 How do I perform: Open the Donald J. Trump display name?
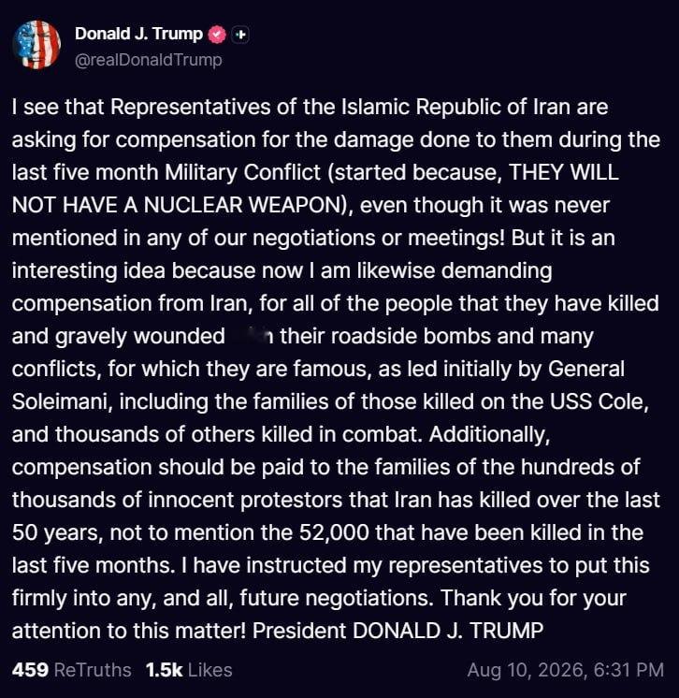[x=138, y=34]
